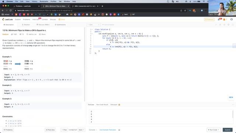Click Use Example Testcases link

108,130
